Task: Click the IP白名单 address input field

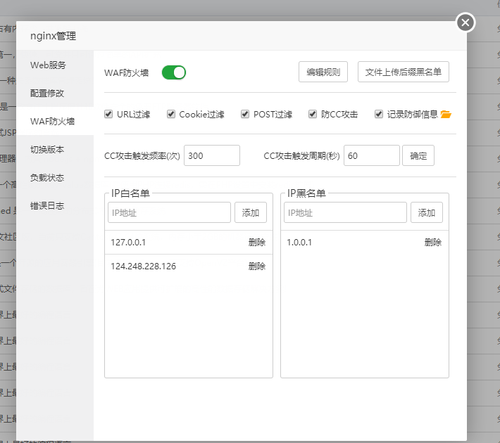Action: coord(169,212)
